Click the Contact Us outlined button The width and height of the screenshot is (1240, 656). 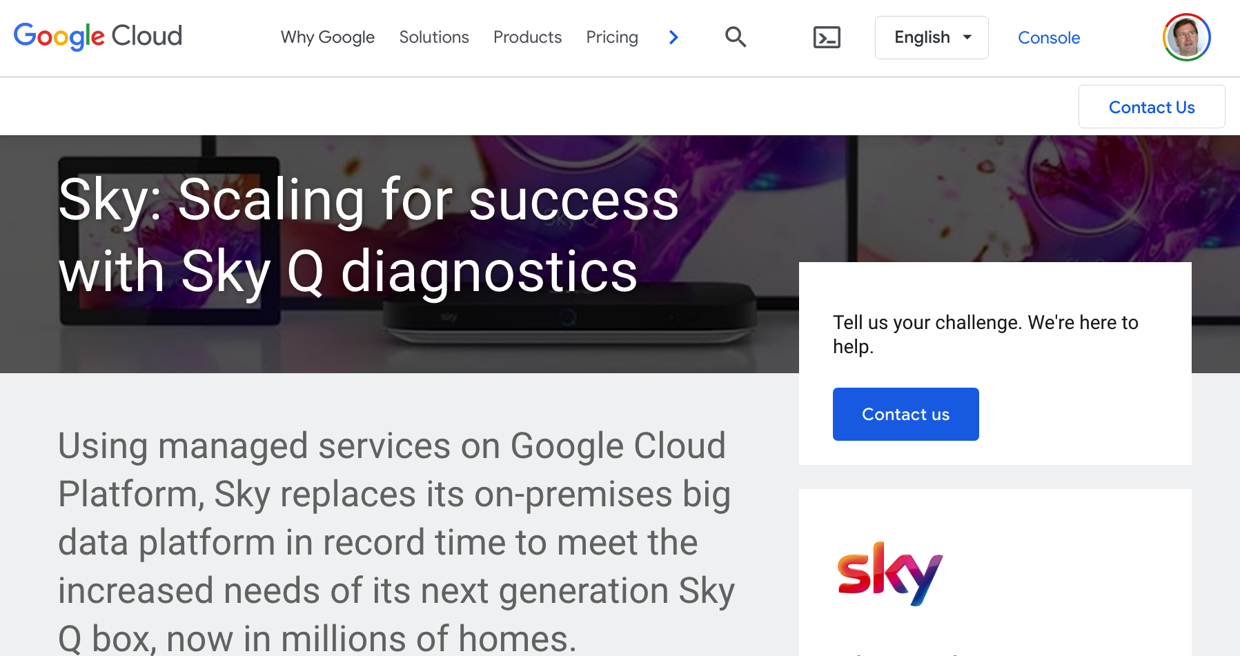pyautogui.click(x=1151, y=107)
